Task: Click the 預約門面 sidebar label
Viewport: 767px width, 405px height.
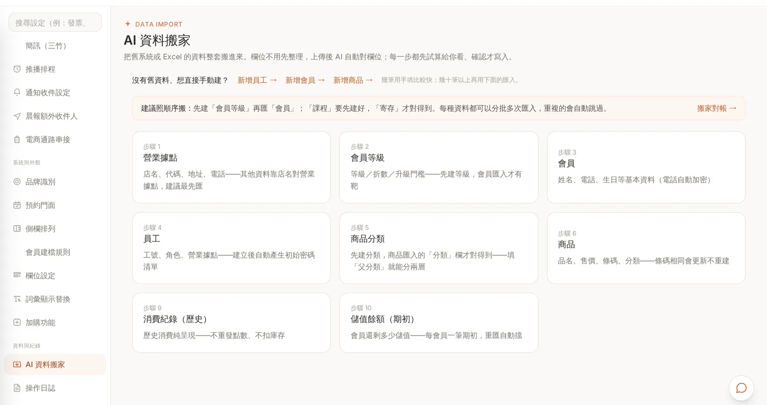Action: tap(40, 205)
